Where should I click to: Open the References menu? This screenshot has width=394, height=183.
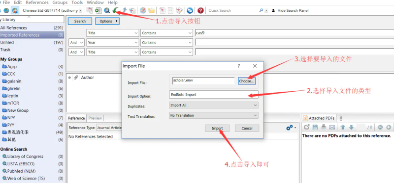point(37,2)
